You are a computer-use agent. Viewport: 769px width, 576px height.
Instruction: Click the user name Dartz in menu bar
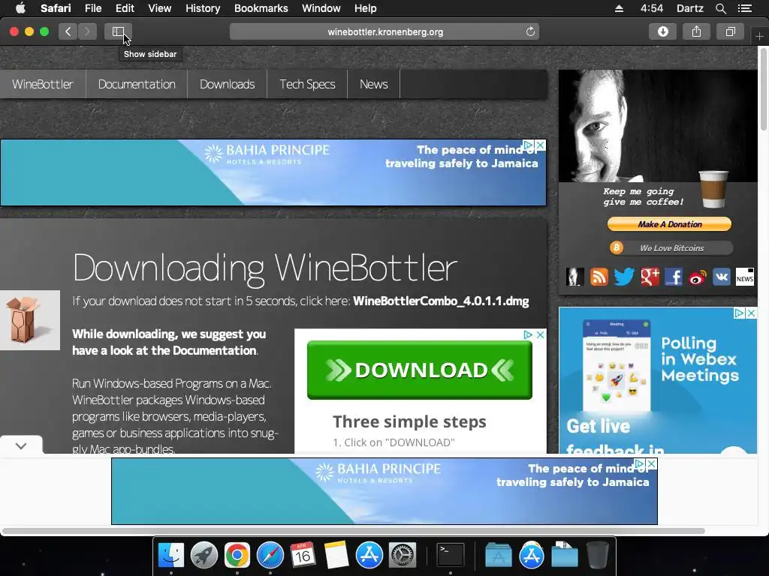689,8
